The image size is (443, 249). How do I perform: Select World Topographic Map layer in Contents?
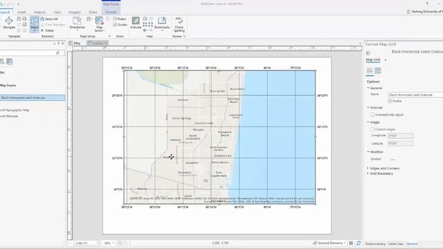click(15, 110)
